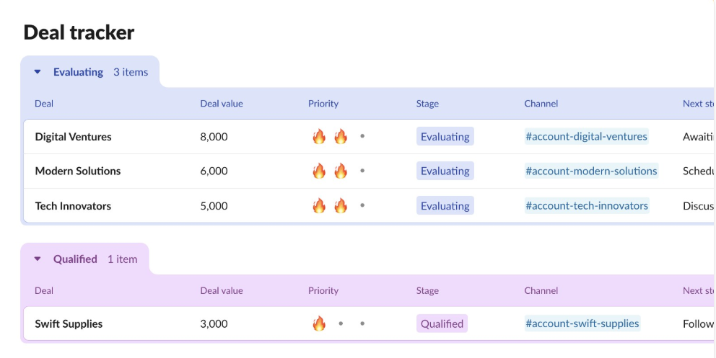Image resolution: width=716 pixels, height=358 pixels.
Task: Click first flame icon for Digital Ventures
Action: click(319, 136)
